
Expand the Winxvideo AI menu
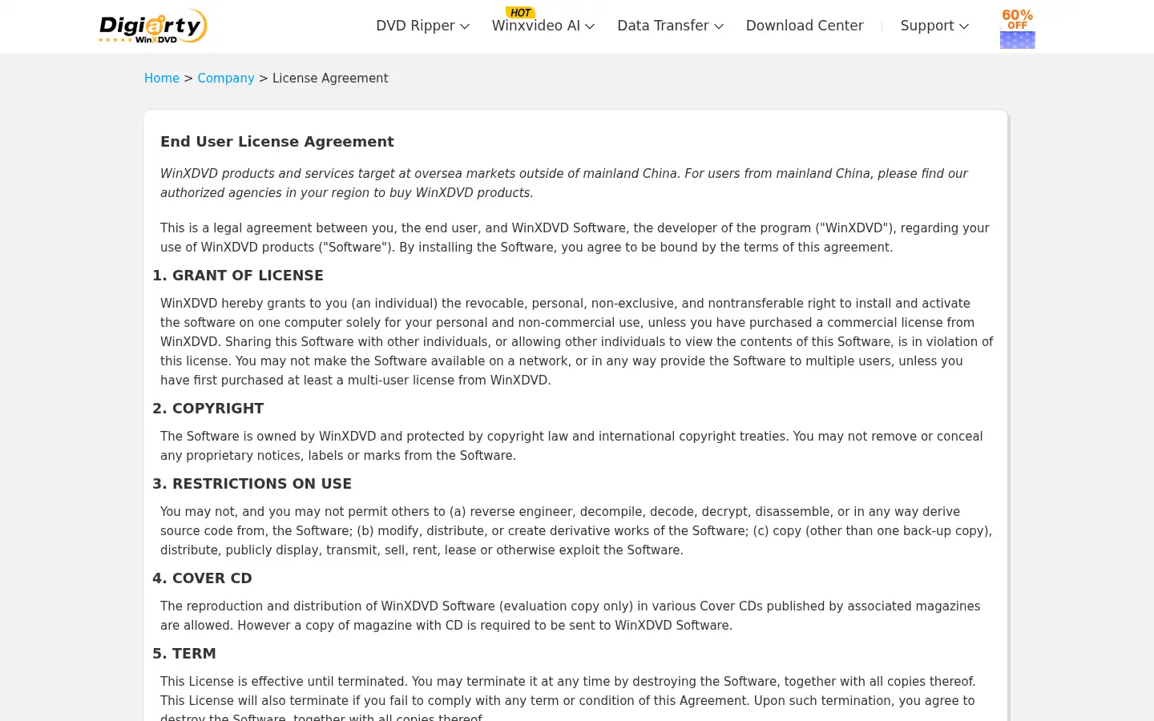point(543,26)
